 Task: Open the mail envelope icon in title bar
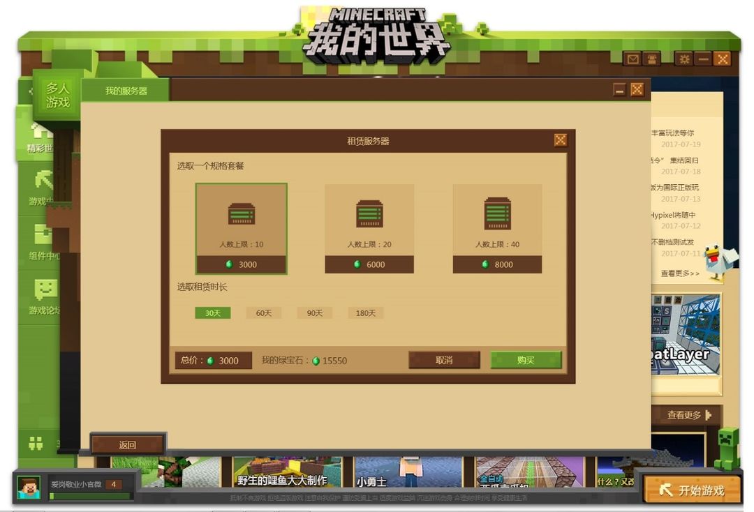pos(633,59)
